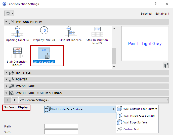Choose Wall Edge Surface option
The height and width of the screenshot is (135, 173).
[137, 122]
